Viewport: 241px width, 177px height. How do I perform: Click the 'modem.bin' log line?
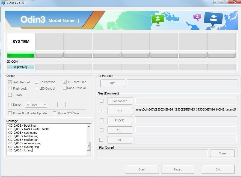[23, 140]
